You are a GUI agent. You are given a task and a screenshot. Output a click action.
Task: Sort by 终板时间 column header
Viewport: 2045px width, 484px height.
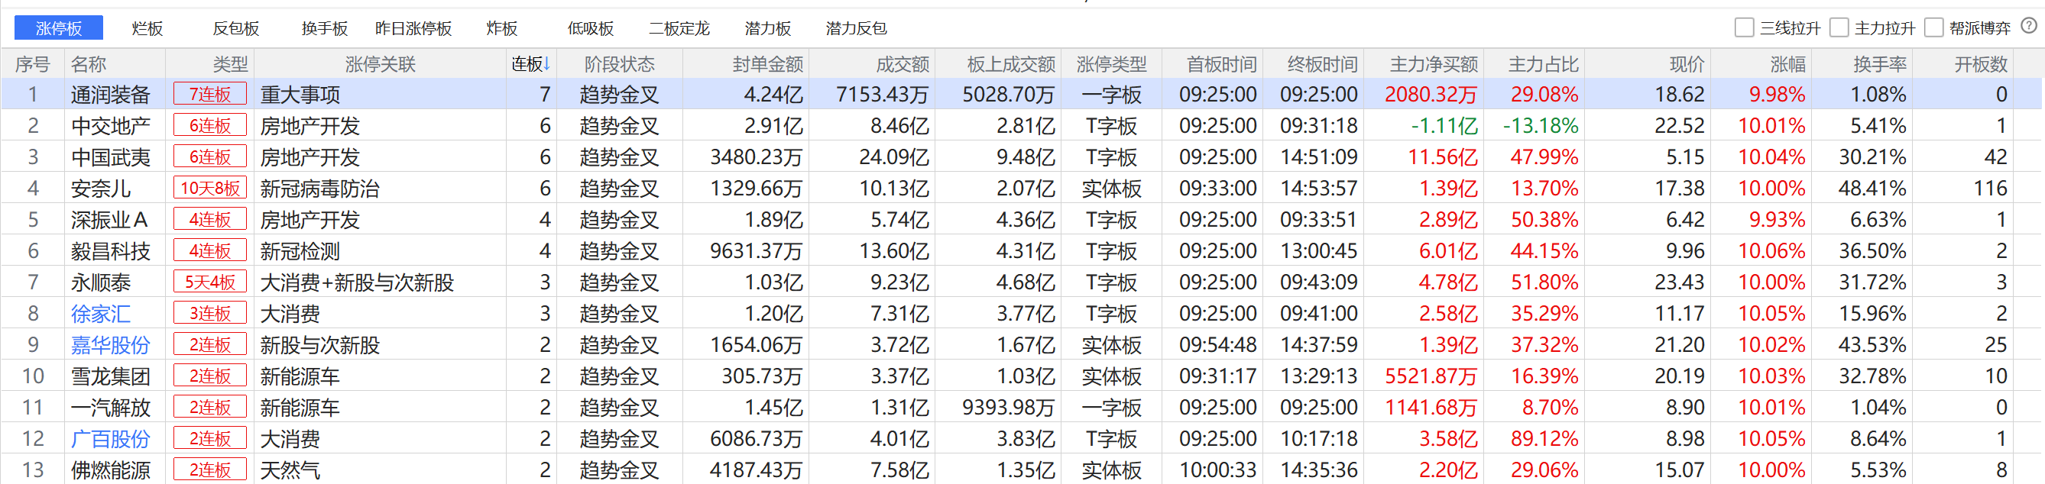tap(1322, 64)
